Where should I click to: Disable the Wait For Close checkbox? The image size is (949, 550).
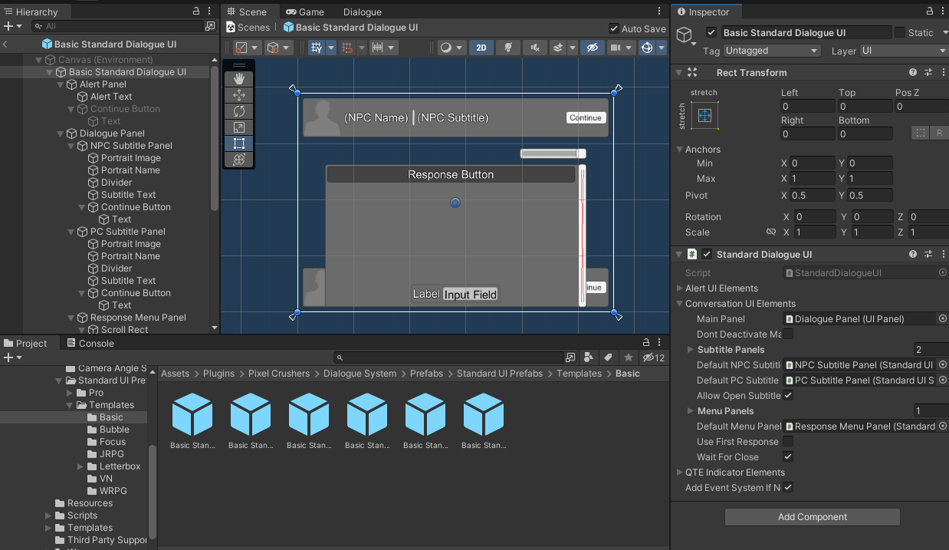pos(788,456)
